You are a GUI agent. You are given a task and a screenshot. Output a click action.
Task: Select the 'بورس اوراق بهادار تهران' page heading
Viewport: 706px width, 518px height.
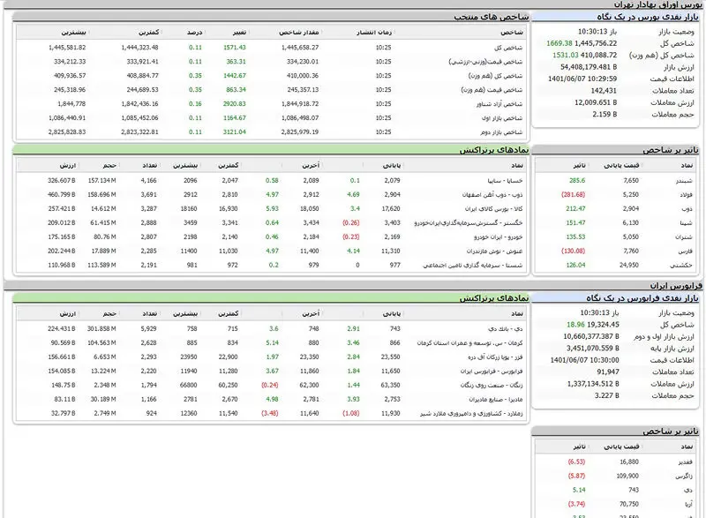[x=657, y=4]
